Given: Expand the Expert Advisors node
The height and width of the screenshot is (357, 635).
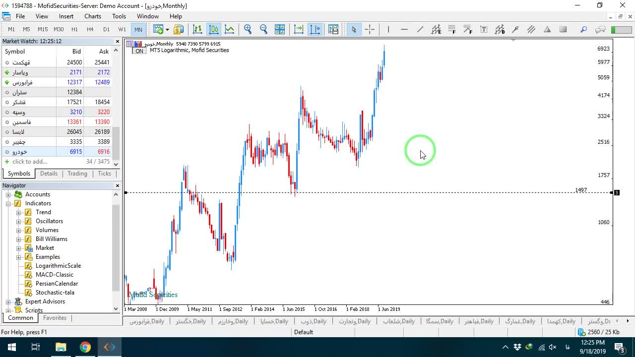Looking at the screenshot, I should point(8,301).
